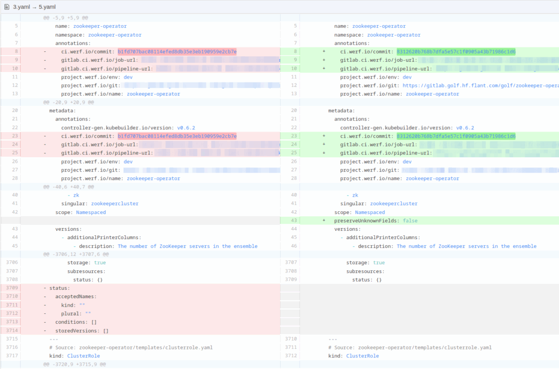Click the added commit hash 8312620b on line 8
The height and width of the screenshot is (369, 559).
tap(456, 52)
